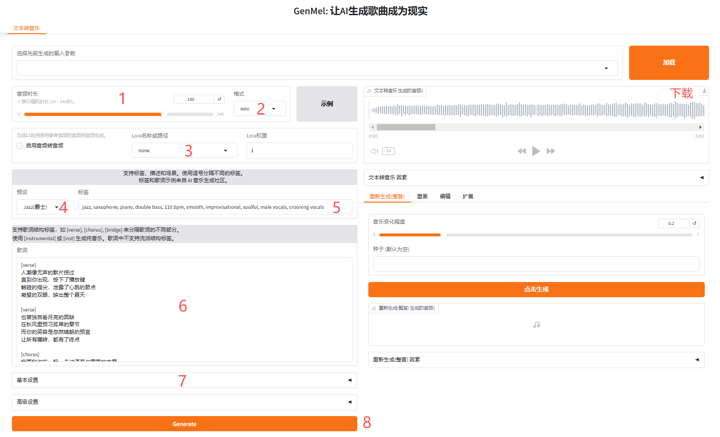
Task: Click the Lora权重 input field
Action: (299, 151)
